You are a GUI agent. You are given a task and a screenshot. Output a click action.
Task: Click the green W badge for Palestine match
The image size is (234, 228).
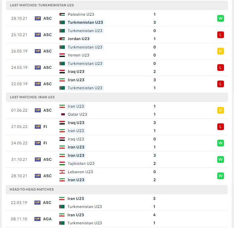220,18
